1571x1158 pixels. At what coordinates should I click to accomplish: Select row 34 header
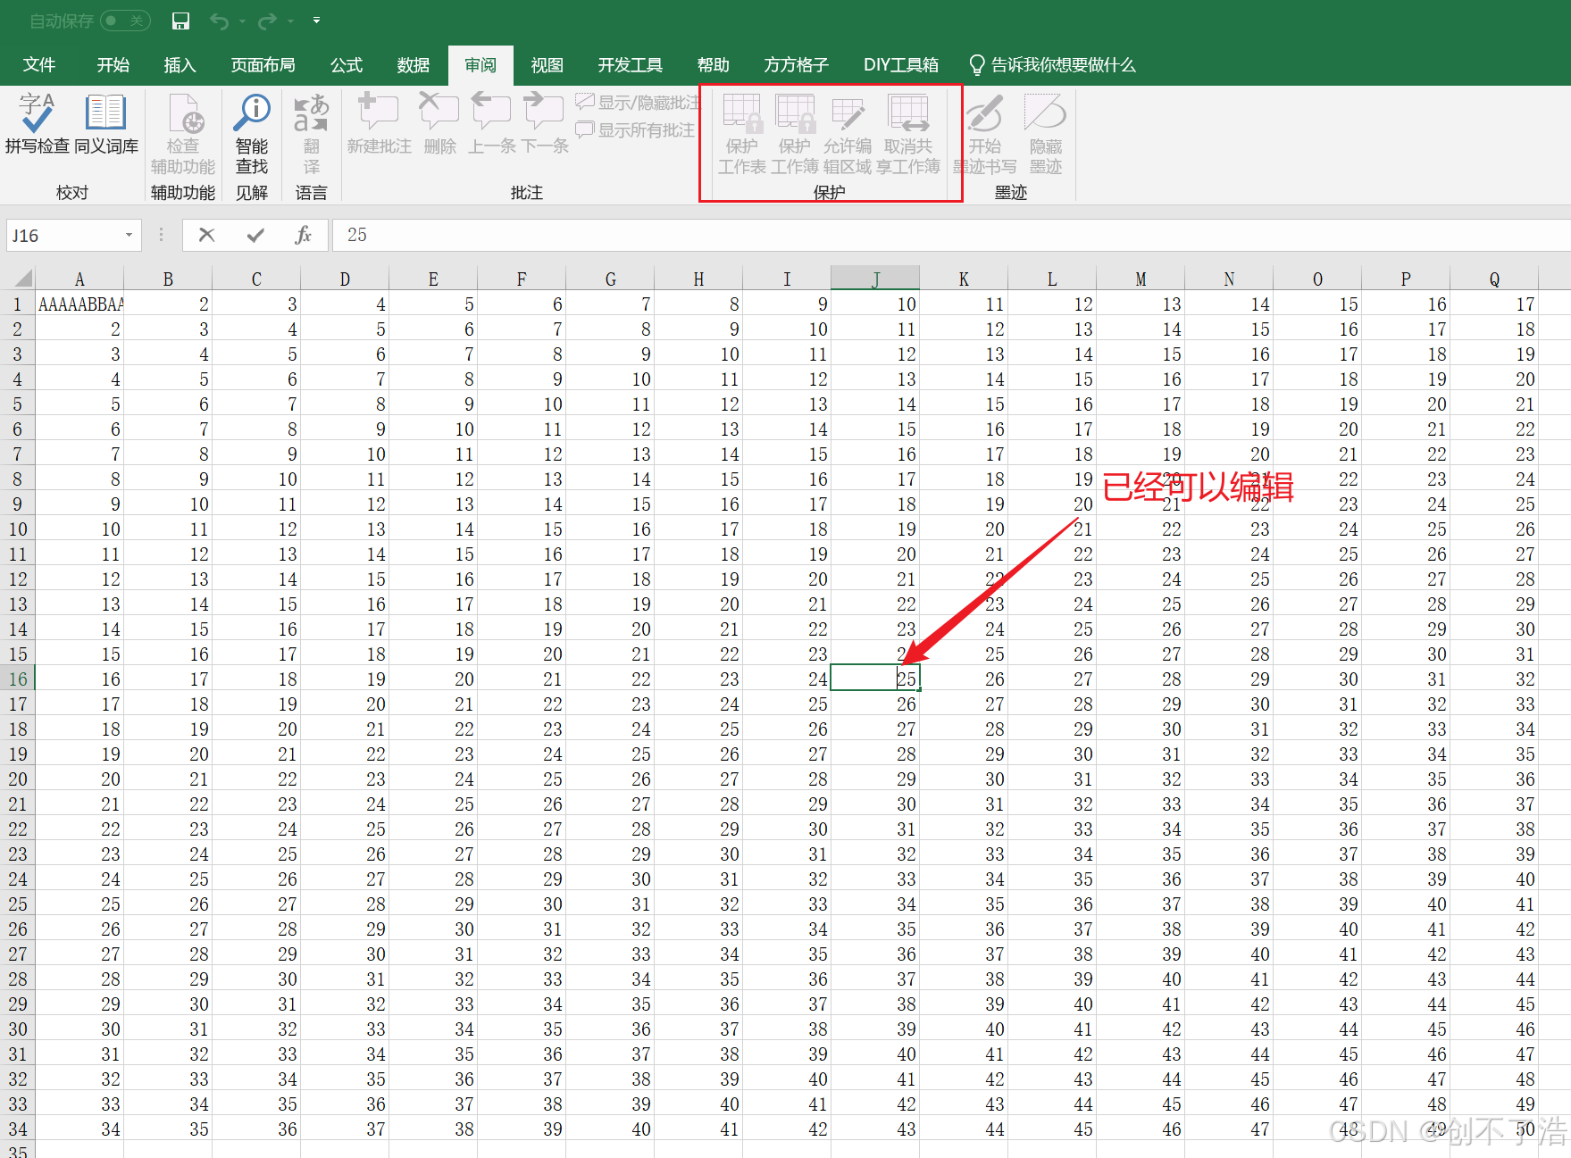pos(18,1129)
